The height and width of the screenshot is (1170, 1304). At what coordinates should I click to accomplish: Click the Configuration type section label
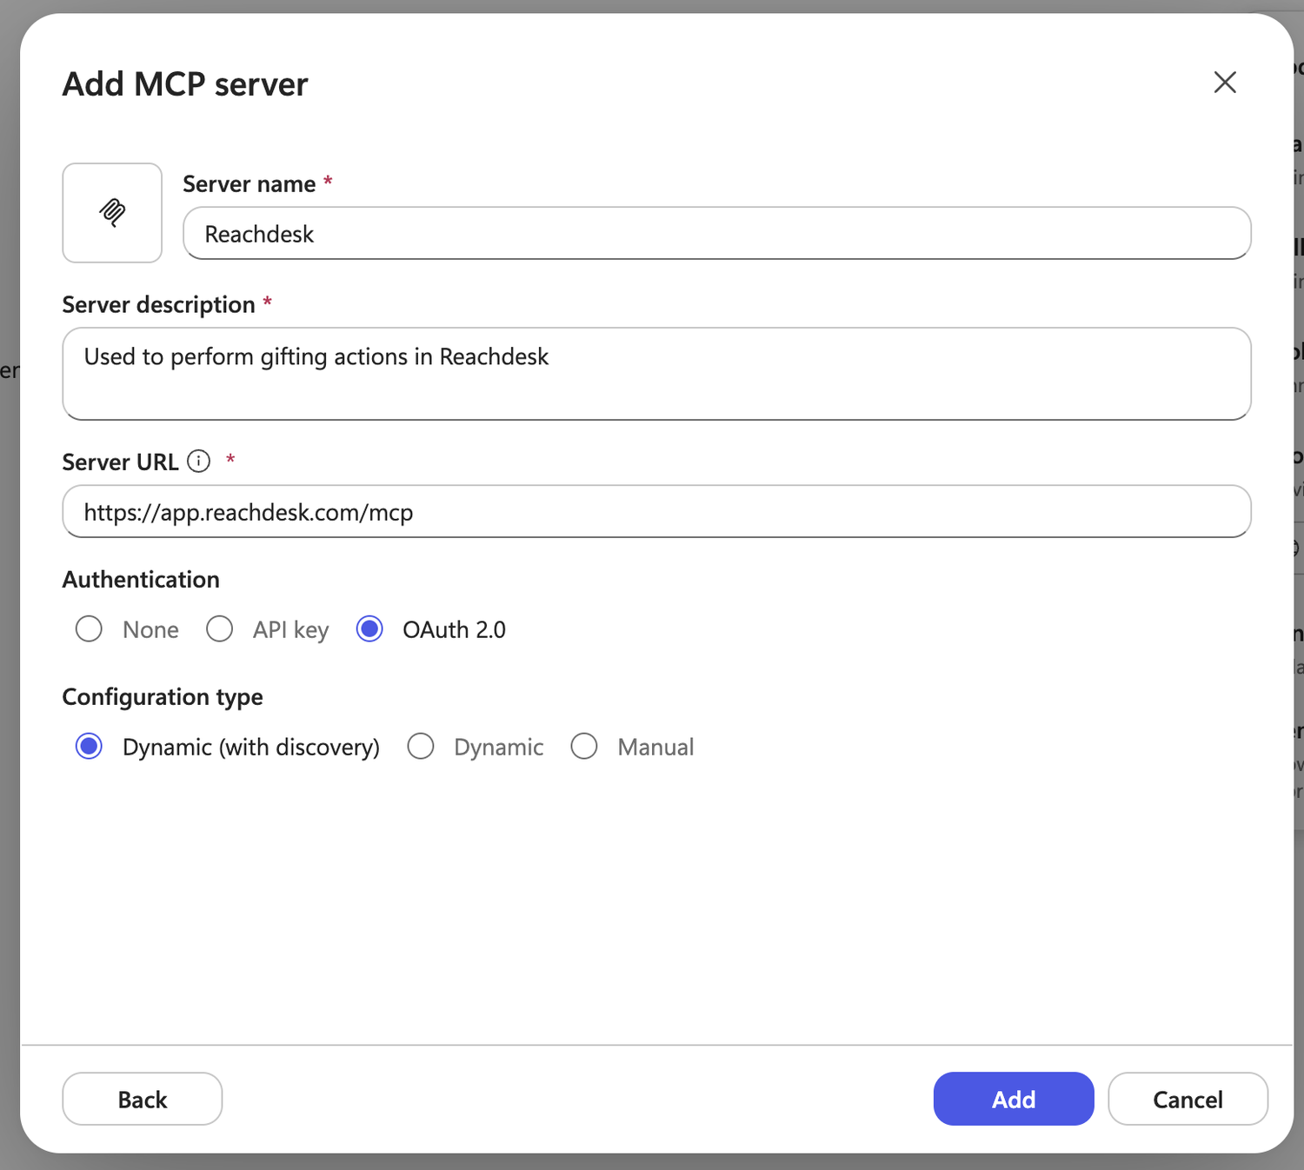click(x=163, y=697)
